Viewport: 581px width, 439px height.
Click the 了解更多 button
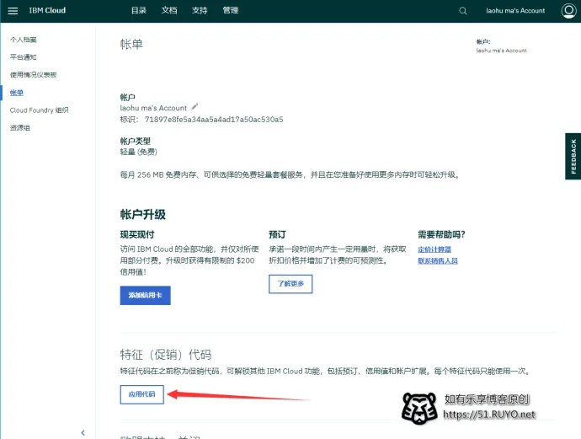(x=290, y=284)
